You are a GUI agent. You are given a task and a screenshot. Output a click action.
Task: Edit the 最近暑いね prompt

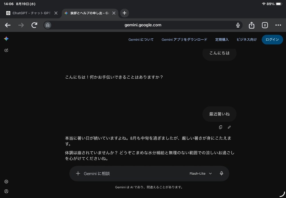(x=229, y=127)
